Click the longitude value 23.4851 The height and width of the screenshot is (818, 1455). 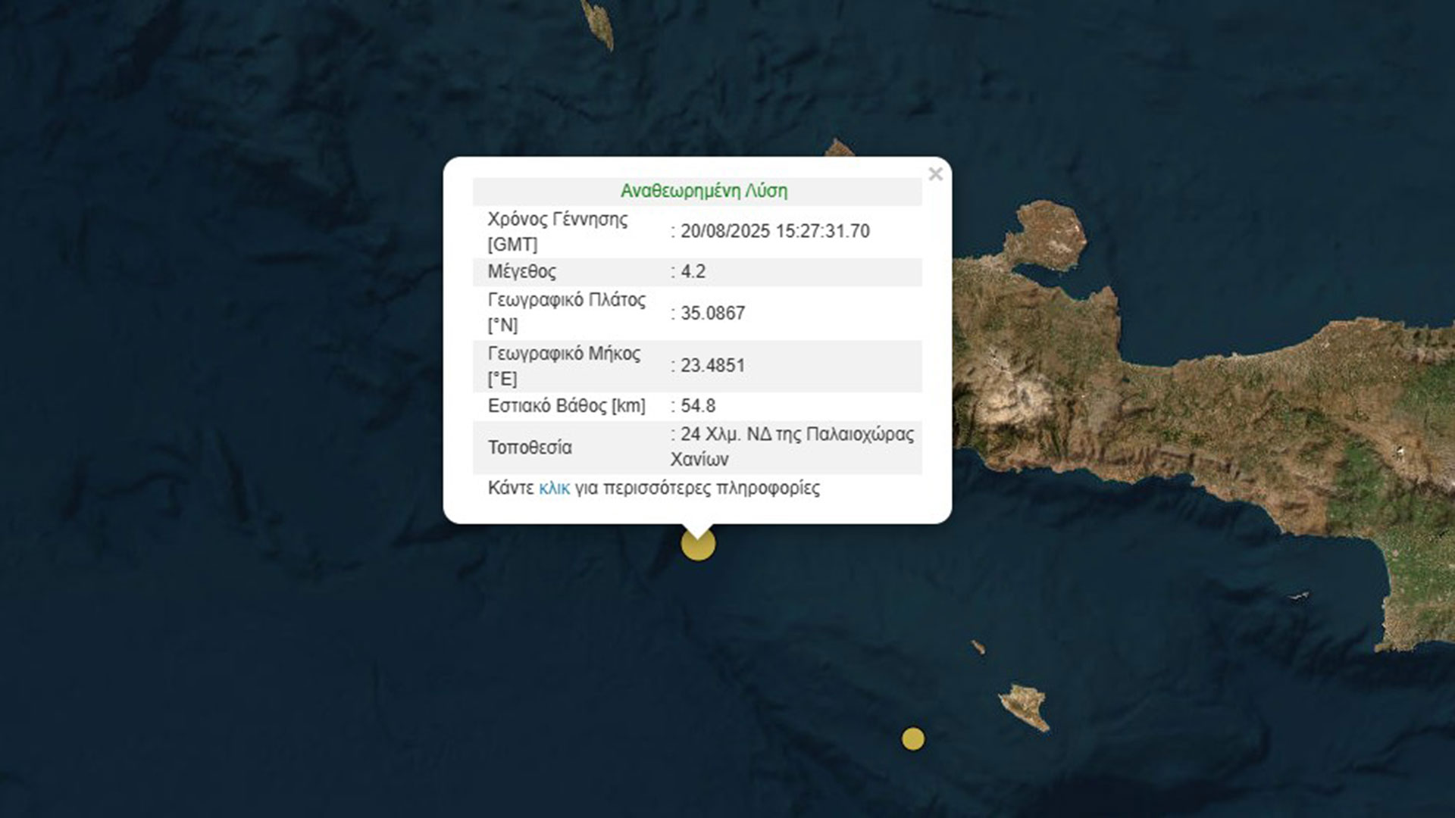(712, 366)
